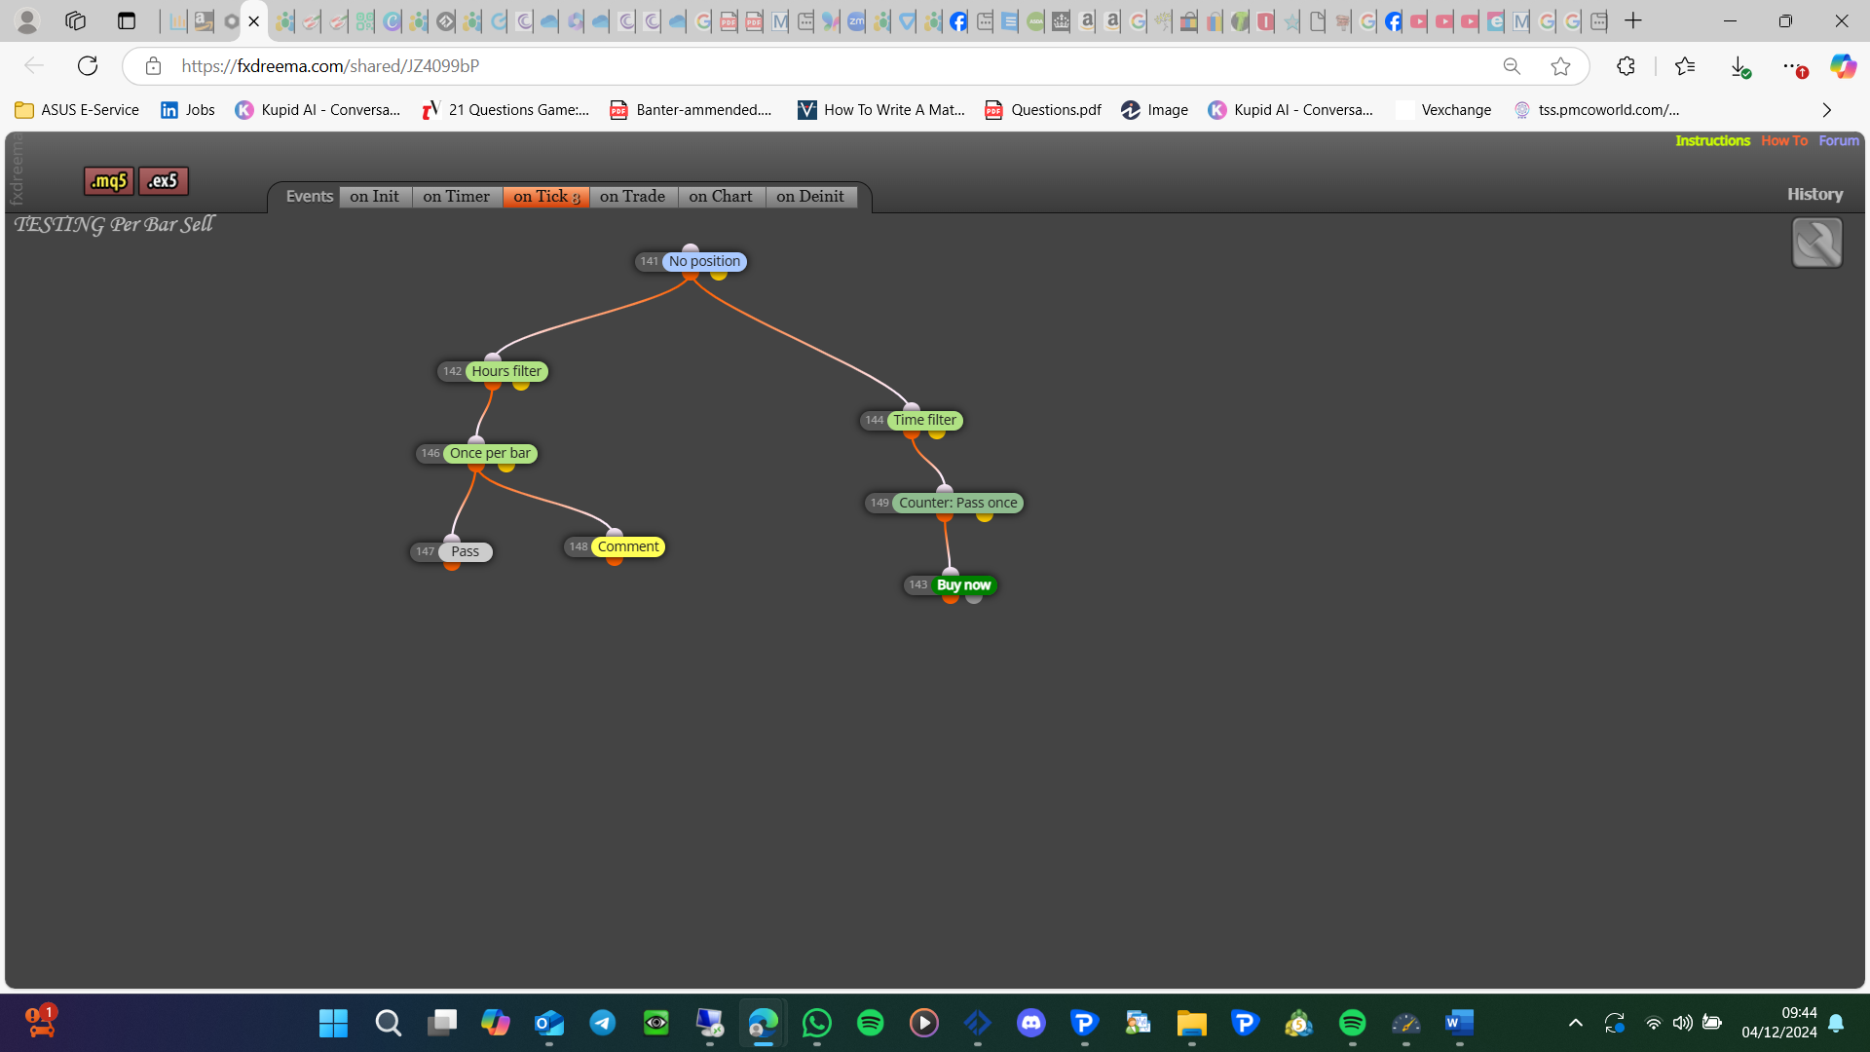Visit the Forum link
Viewport: 1870px width, 1052px height.
tap(1839, 141)
